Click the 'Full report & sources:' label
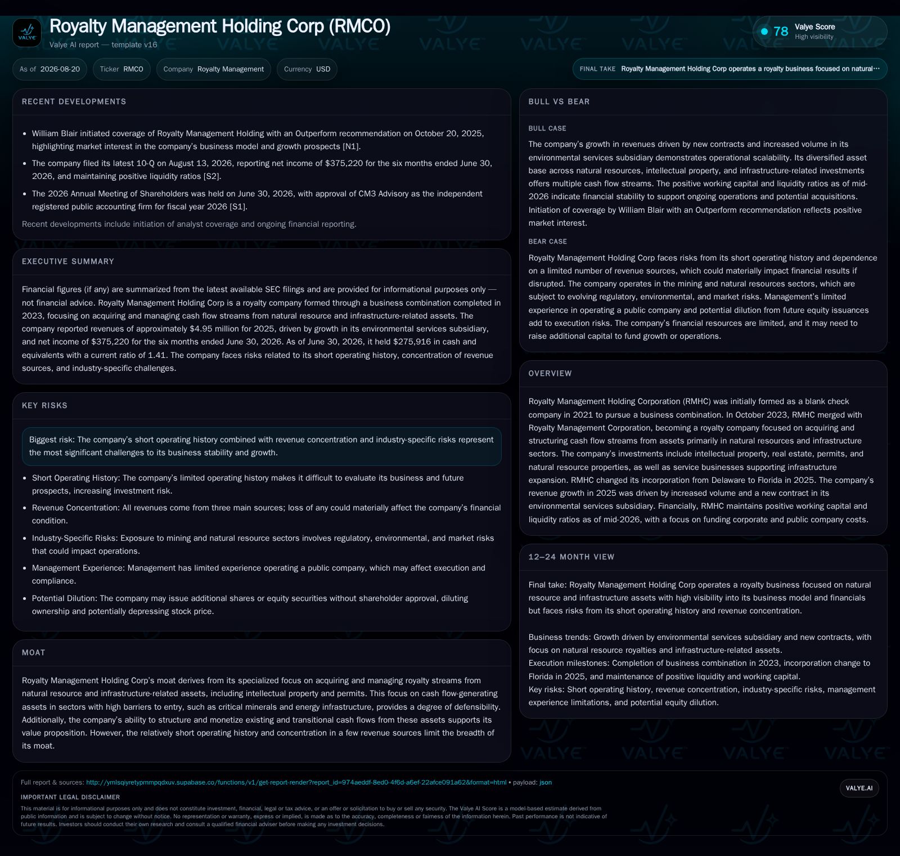The image size is (900, 856). click(x=52, y=782)
